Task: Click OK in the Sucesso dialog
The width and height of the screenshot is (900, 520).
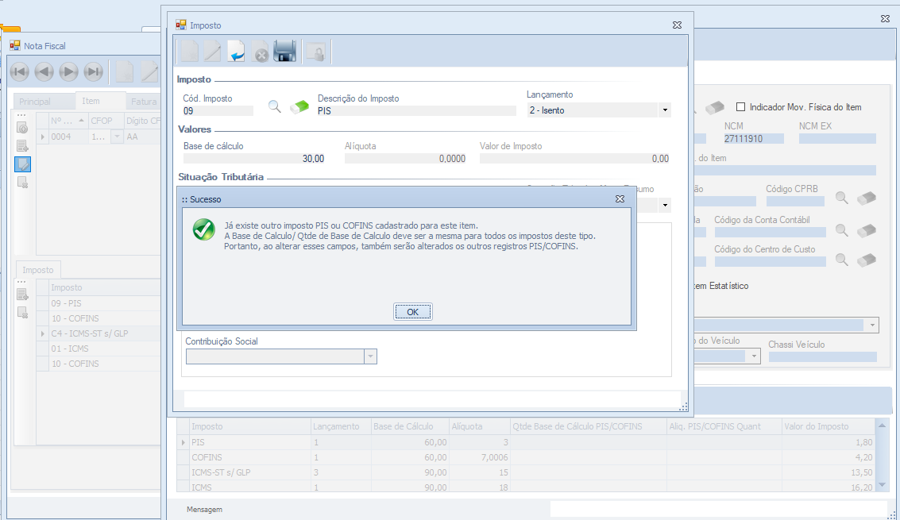Action: [412, 312]
